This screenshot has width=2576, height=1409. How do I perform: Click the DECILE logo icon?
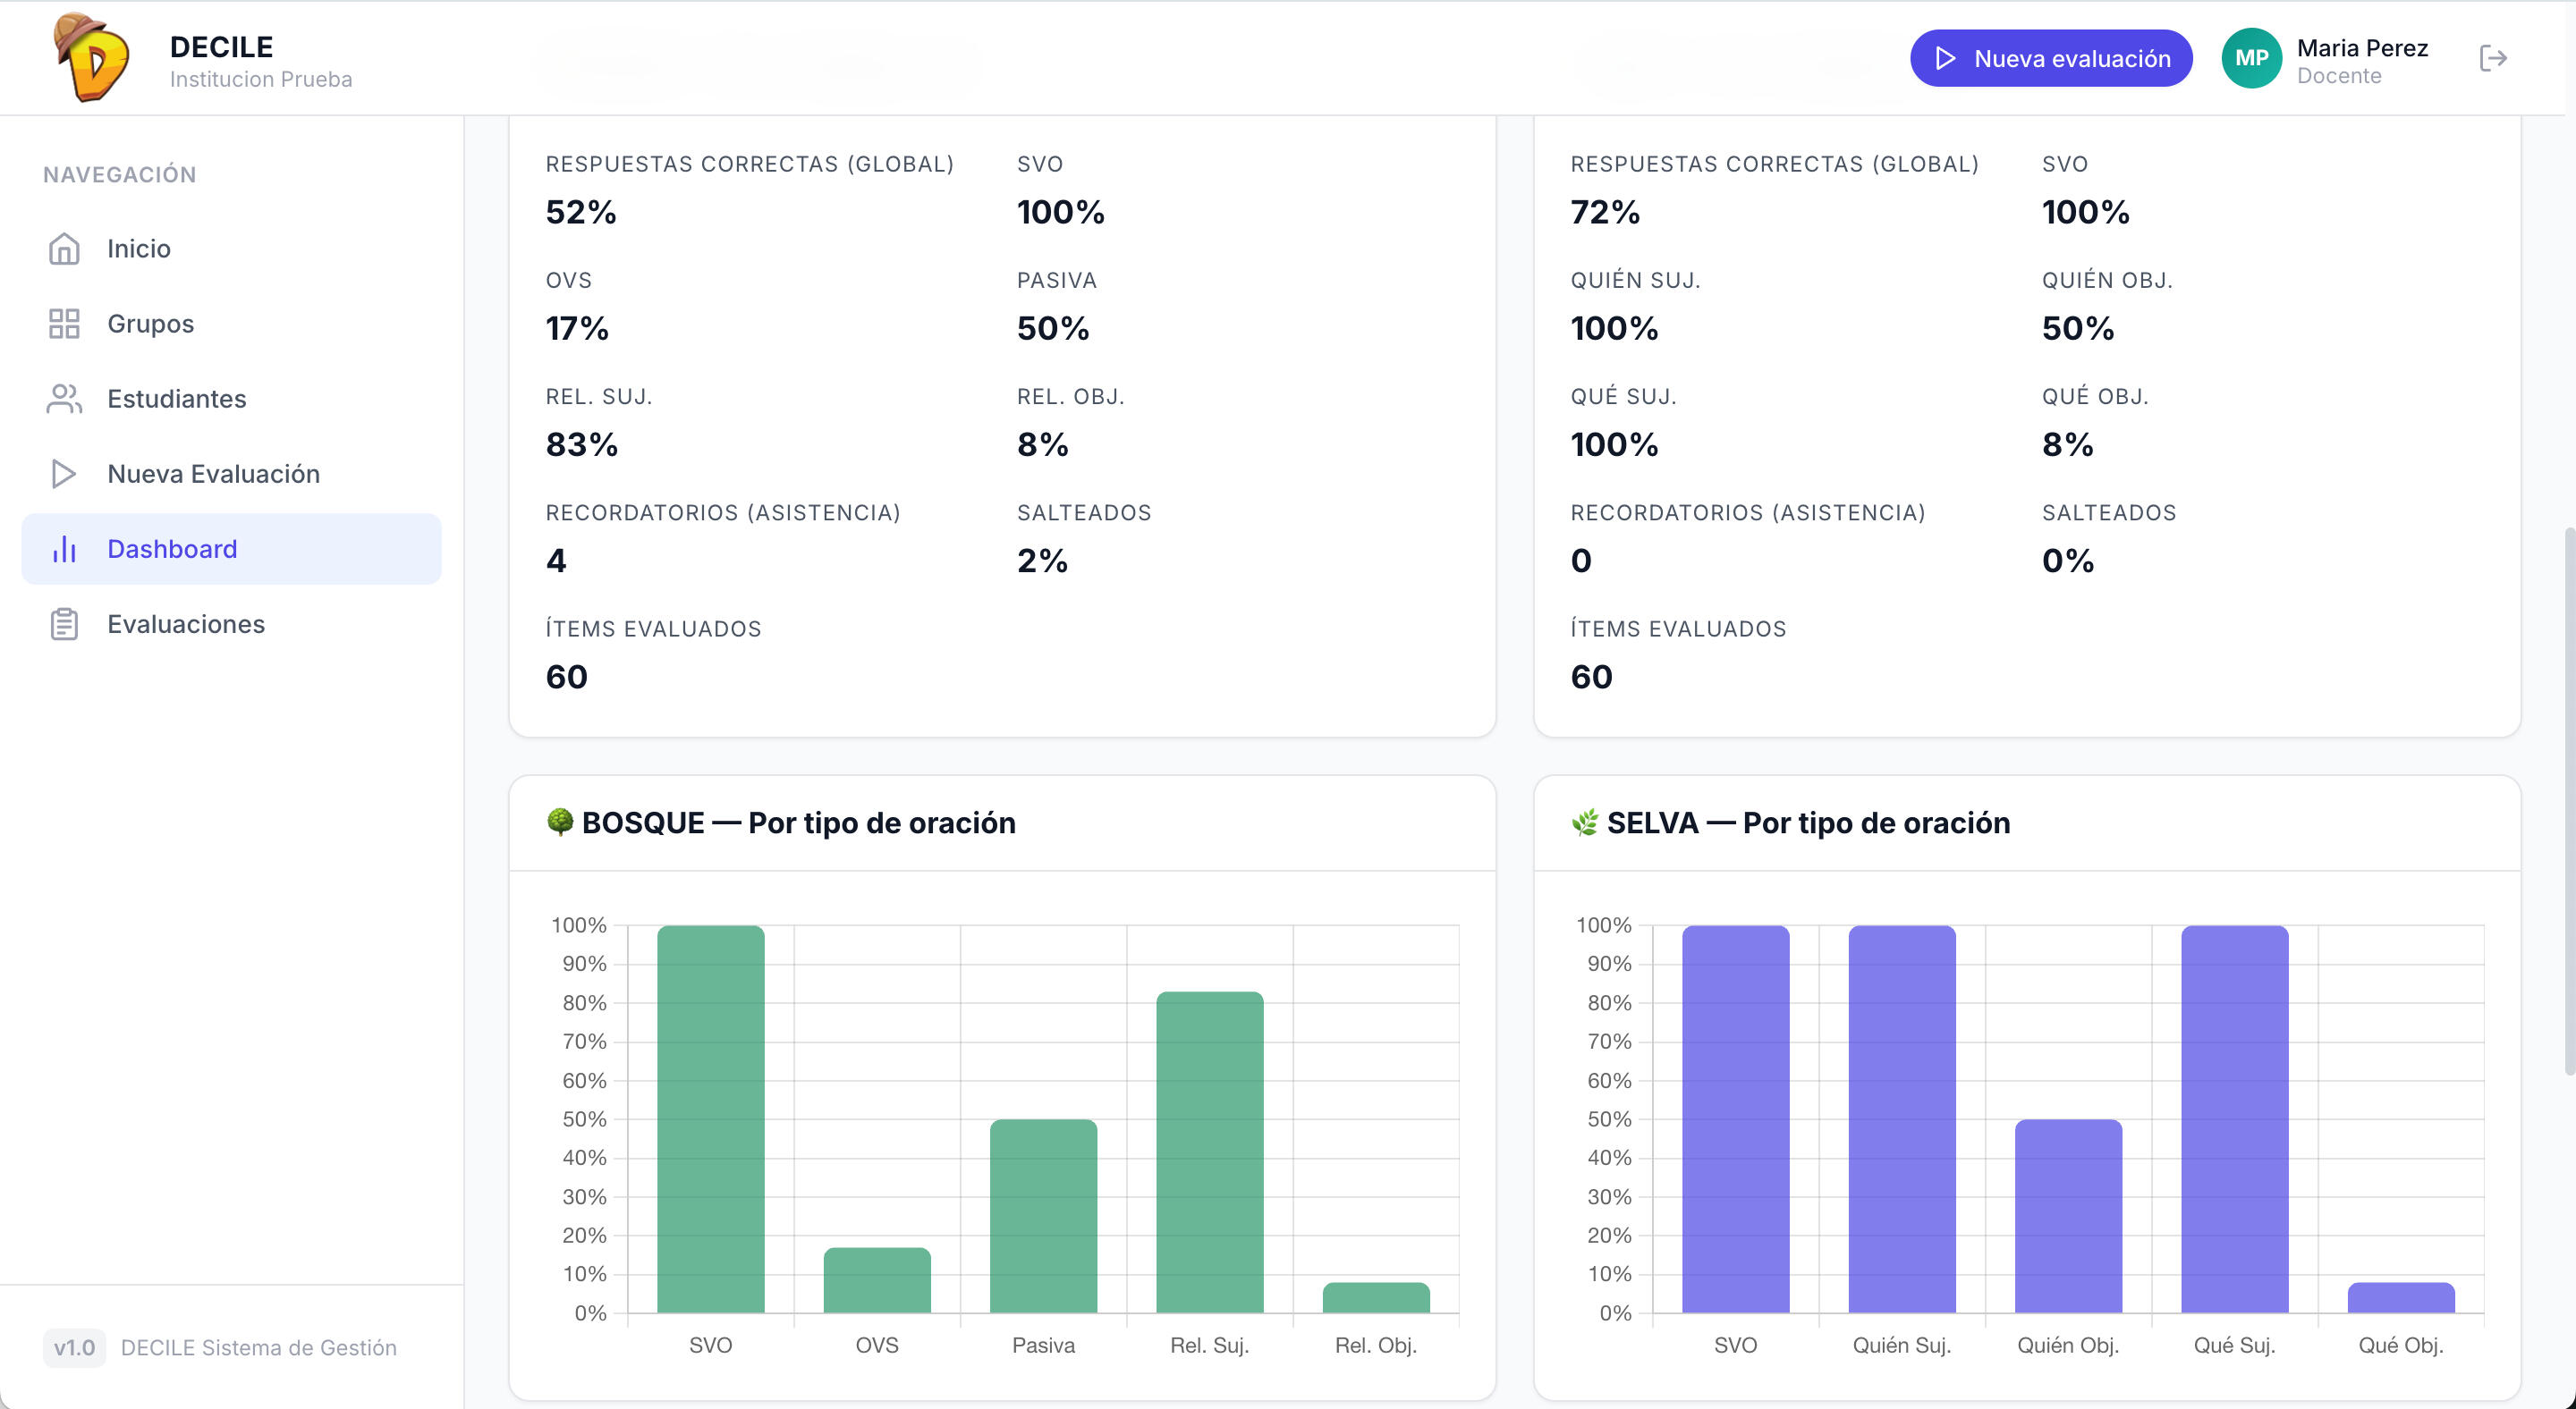(92, 58)
